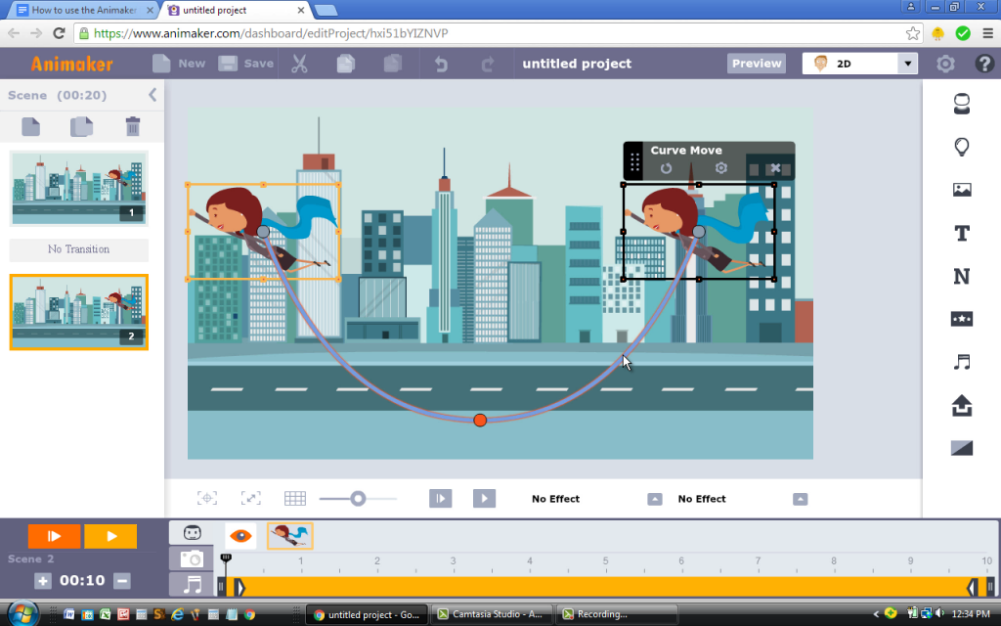Switch to music timeline tab
This screenshot has height=626, width=1001.
click(192, 584)
